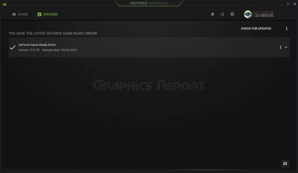Click the green share icon
This screenshot has width=298, height=173.
222,14
